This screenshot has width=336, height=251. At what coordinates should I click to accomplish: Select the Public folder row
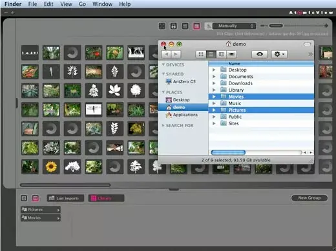[261, 117]
